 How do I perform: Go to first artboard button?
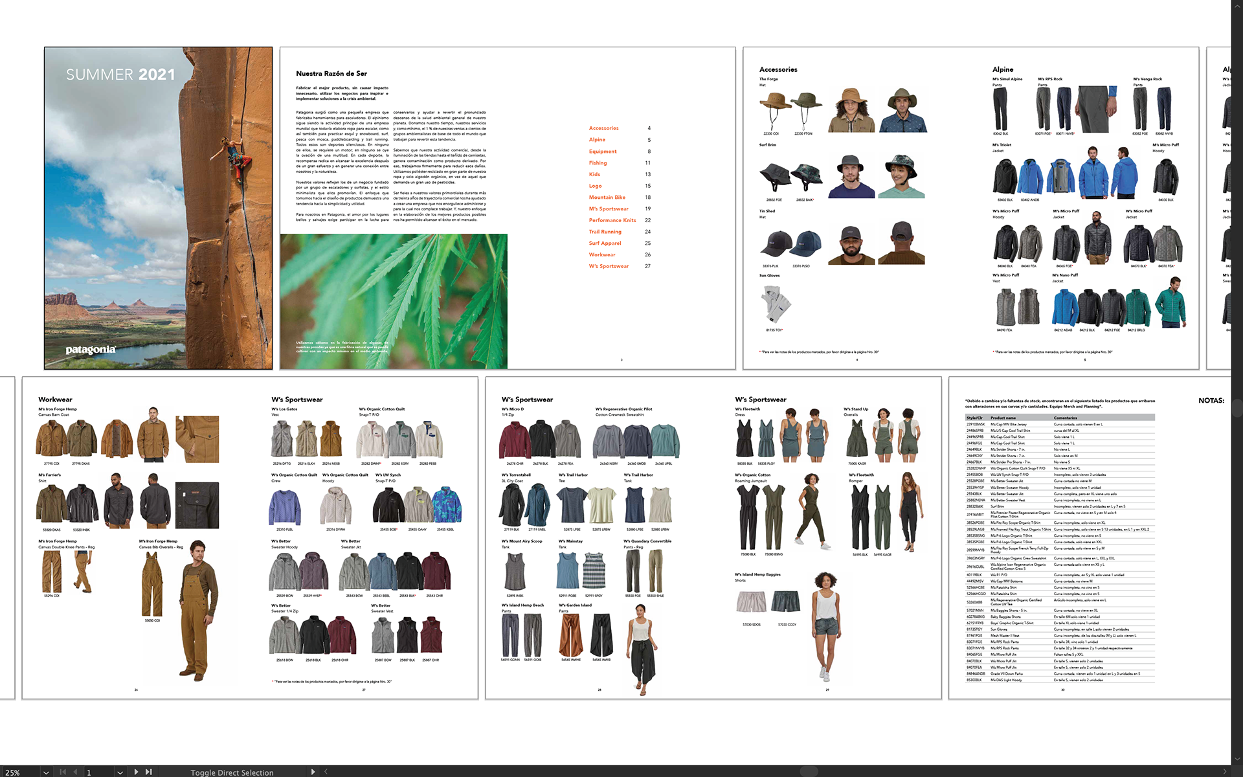click(63, 772)
